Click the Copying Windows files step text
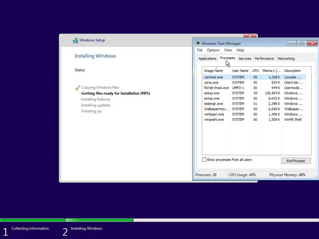Screen dimensions: 319x239 click(x=100, y=87)
